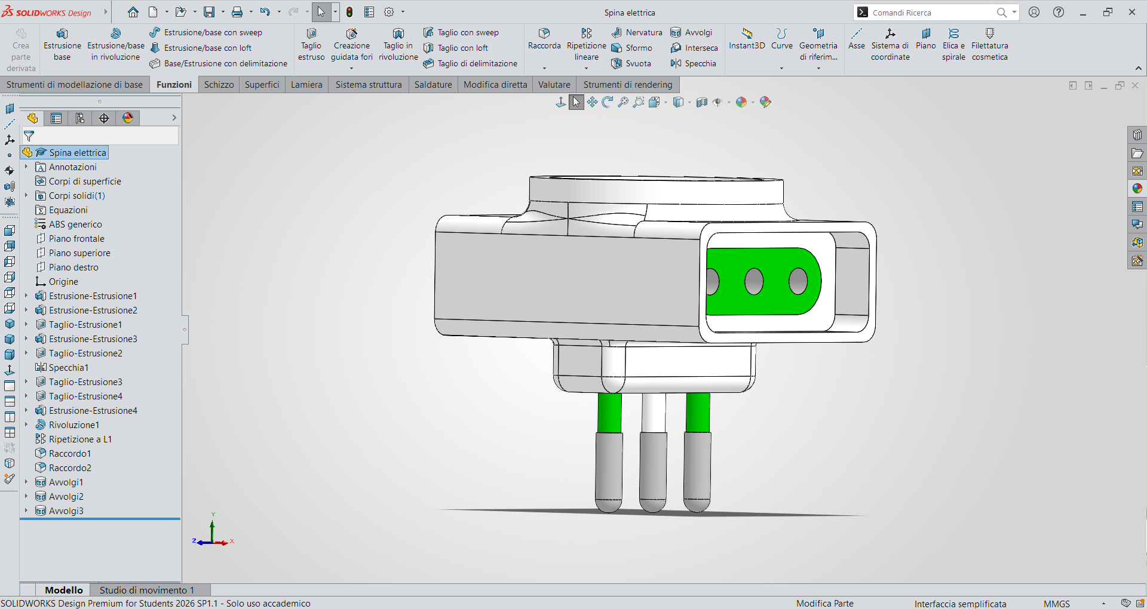Click the Piano plane tool
This screenshot has width=1147, height=609.
[926, 39]
